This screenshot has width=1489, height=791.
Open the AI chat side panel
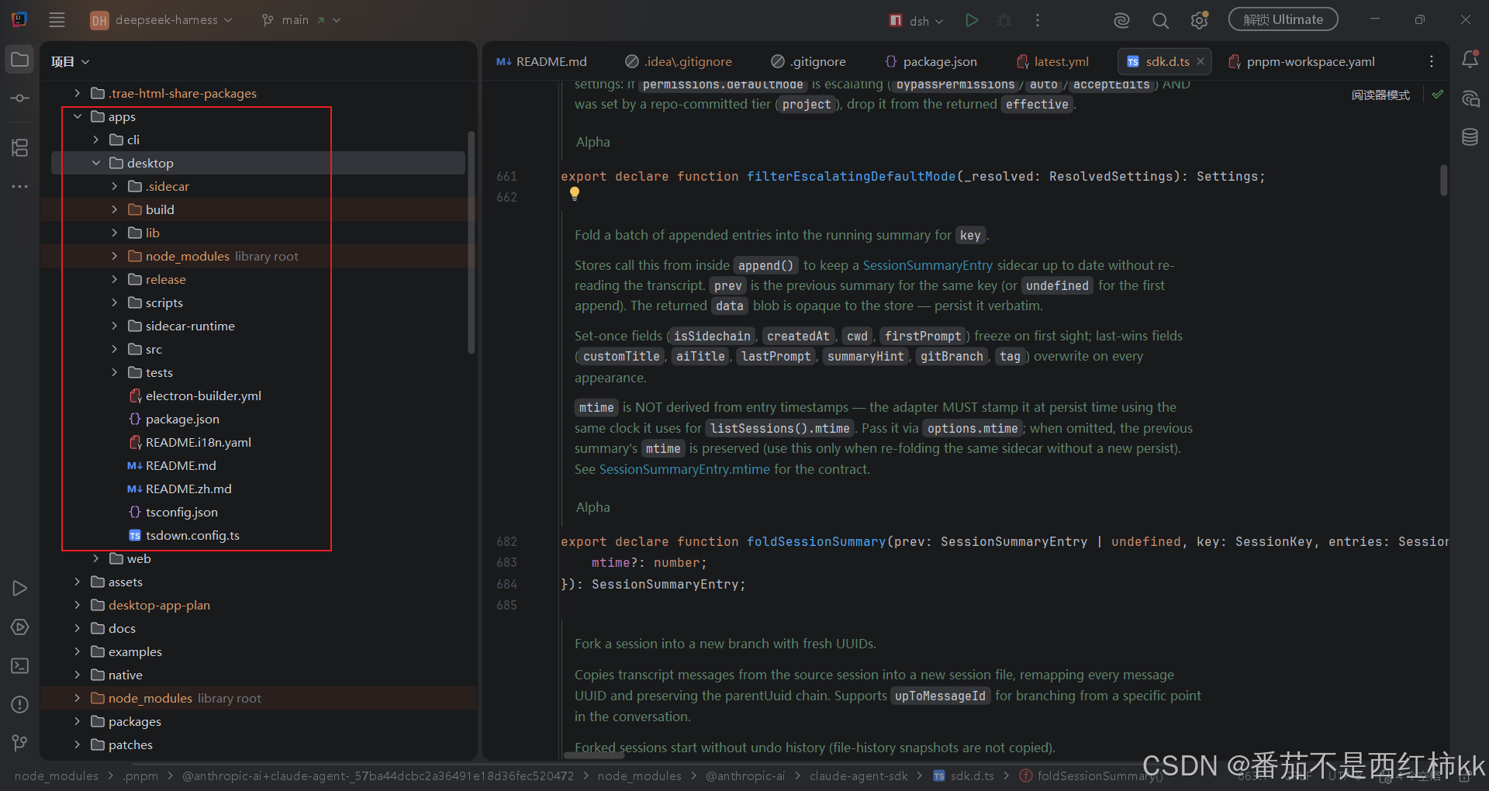click(x=1470, y=98)
